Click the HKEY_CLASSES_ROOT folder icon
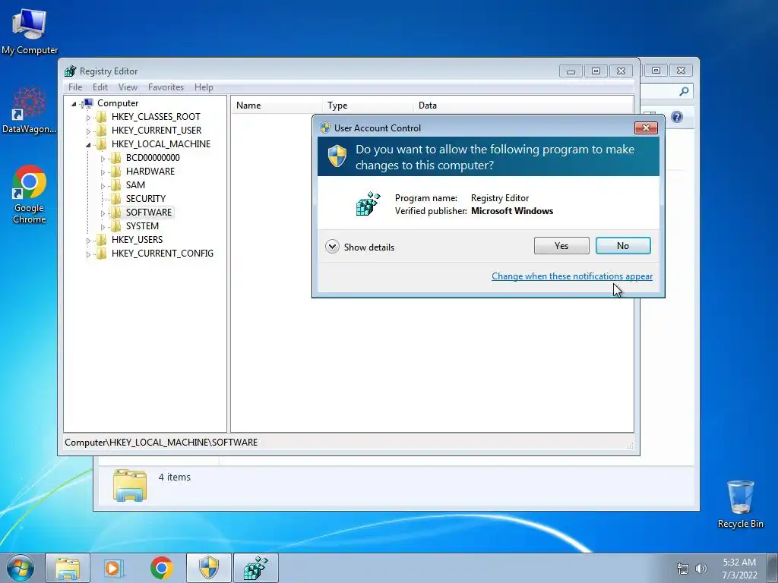This screenshot has height=583, width=778. 102,116
